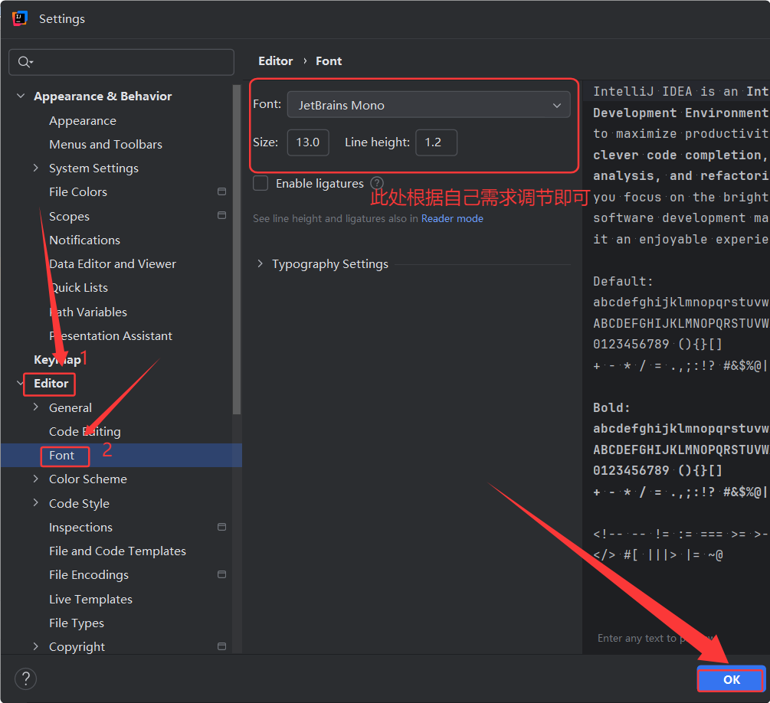
Task: Open the Keymap settings
Action: pyautogui.click(x=57, y=360)
